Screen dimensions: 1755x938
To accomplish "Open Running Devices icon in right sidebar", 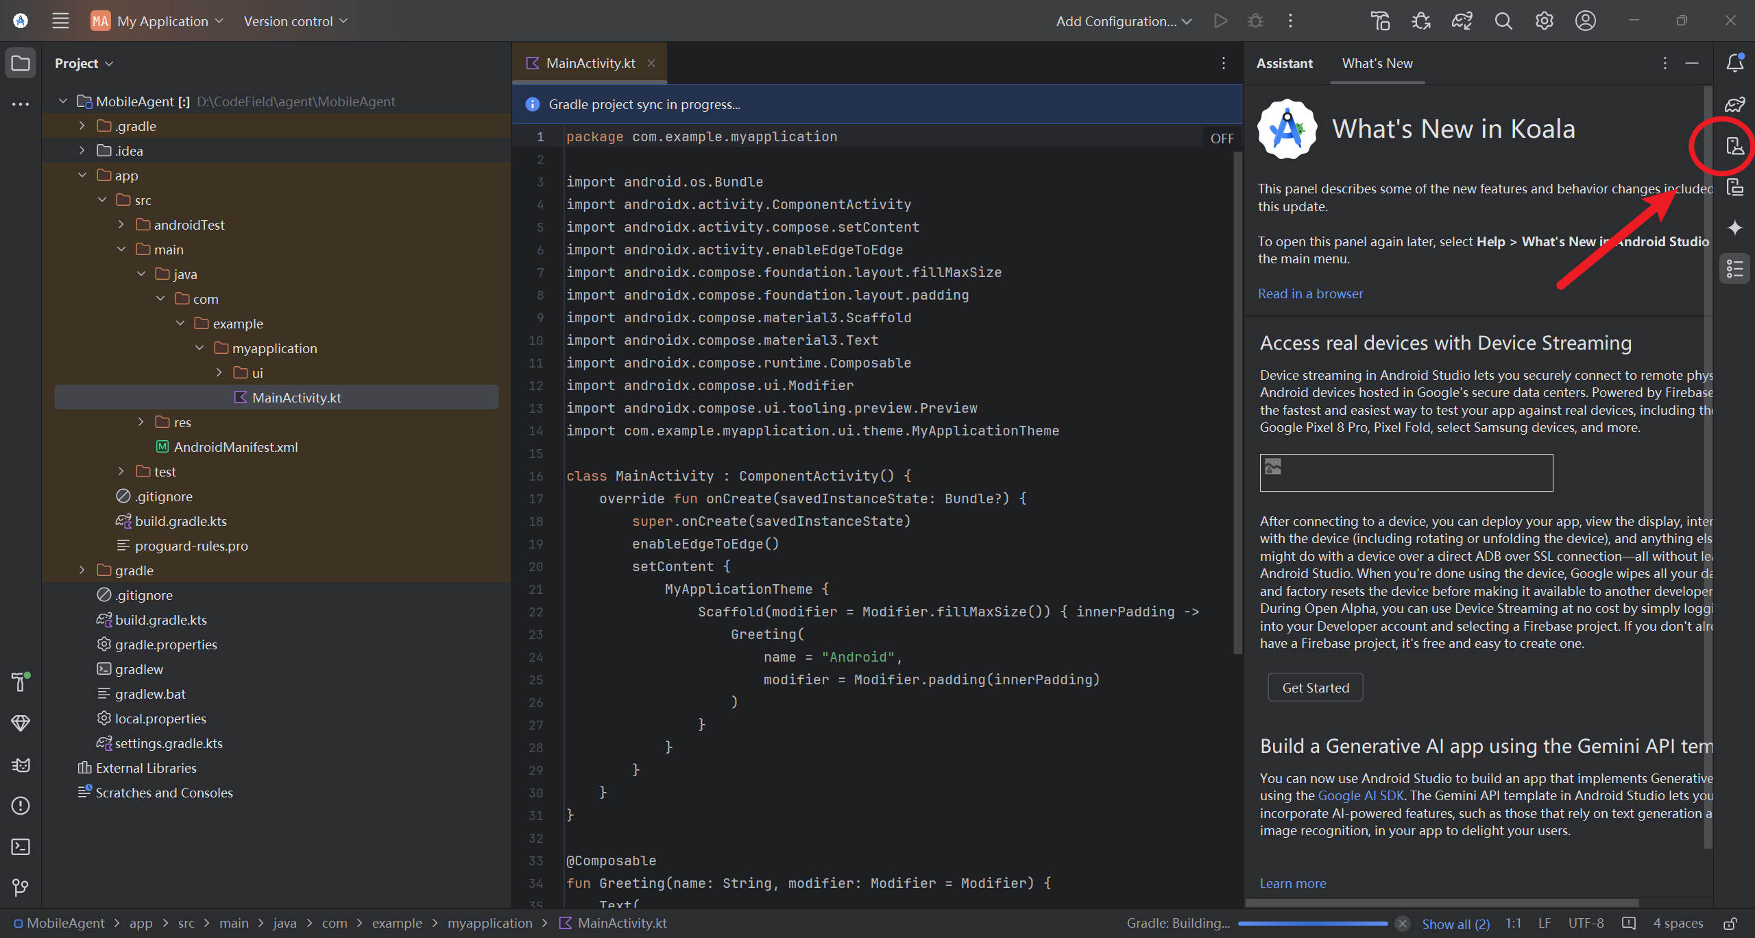I will tap(1735, 187).
